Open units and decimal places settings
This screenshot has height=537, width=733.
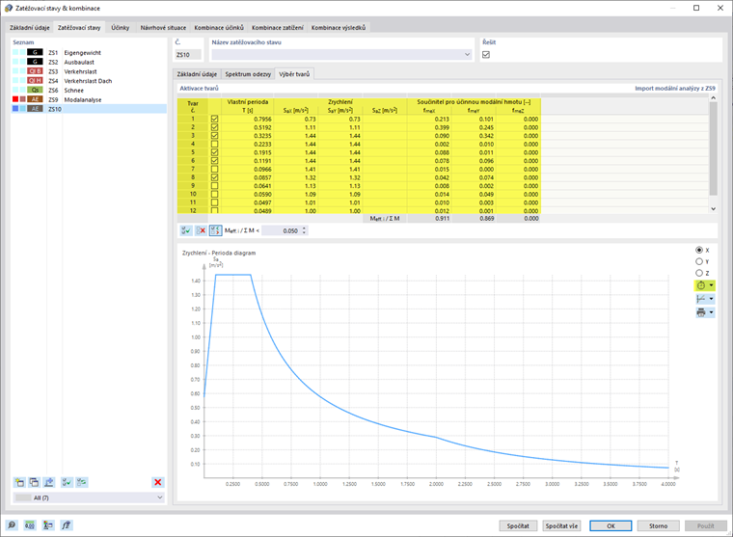click(30, 525)
